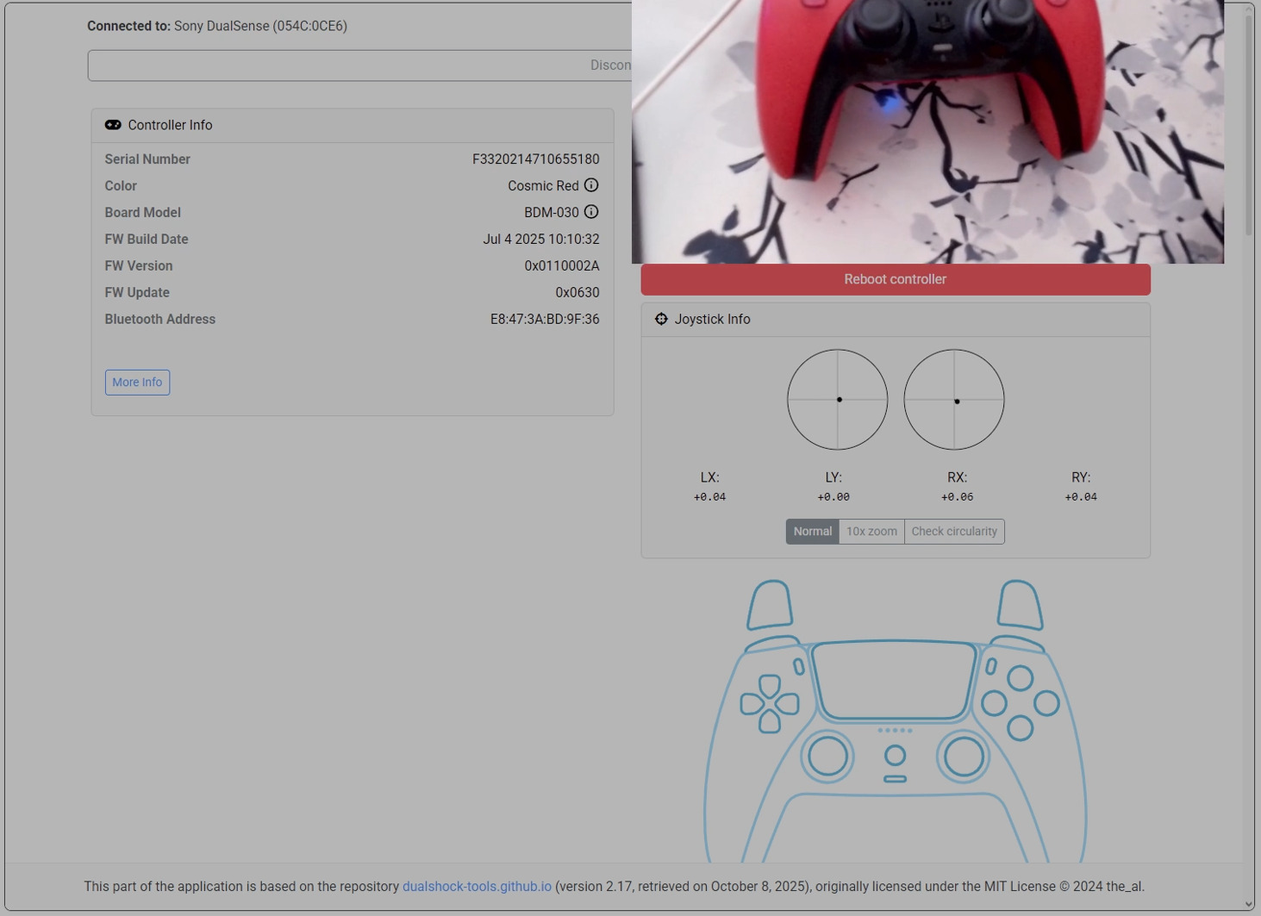The width and height of the screenshot is (1261, 916).
Task: Switch to 10x zoom joystick view
Action: pyautogui.click(x=871, y=532)
